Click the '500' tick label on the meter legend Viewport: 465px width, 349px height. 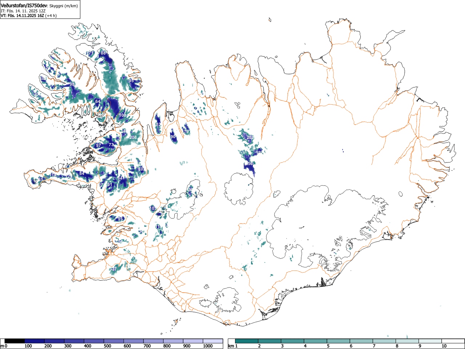[x=107, y=346]
